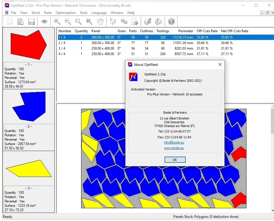Viewport: 274px width, 221px height.
Task: Click the Outlines column header
Action: tap(147, 31)
